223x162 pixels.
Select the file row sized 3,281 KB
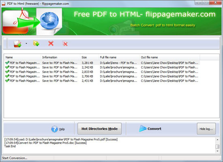coord(102,63)
